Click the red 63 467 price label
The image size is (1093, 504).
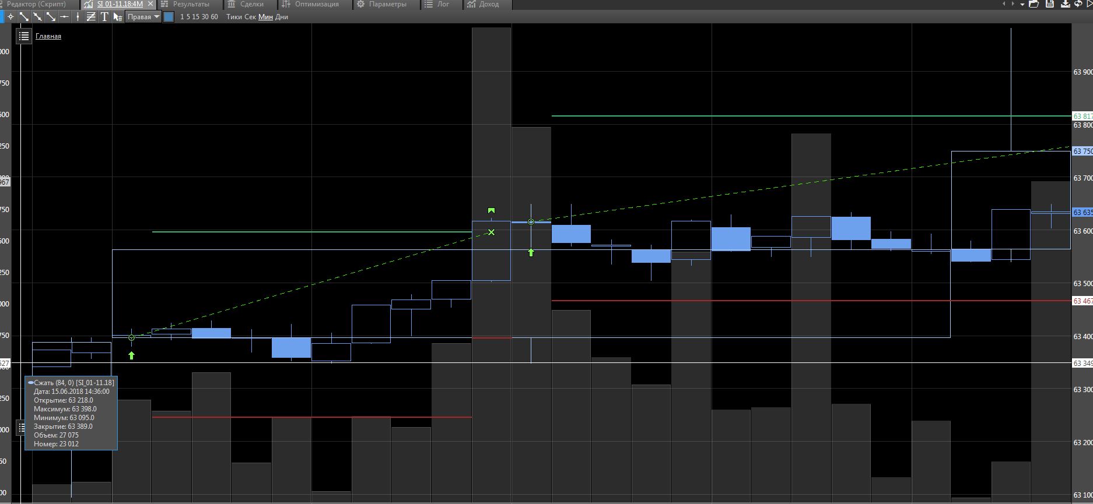click(1083, 301)
